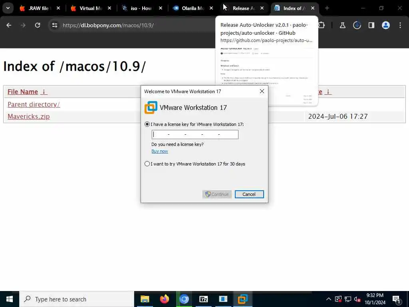Open Firefox from taskbar
Screen dimensions: 409x307
click(x=164, y=299)
